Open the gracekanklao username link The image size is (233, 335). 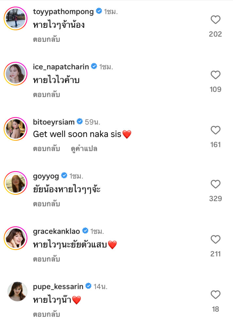(x=56, y=231)
